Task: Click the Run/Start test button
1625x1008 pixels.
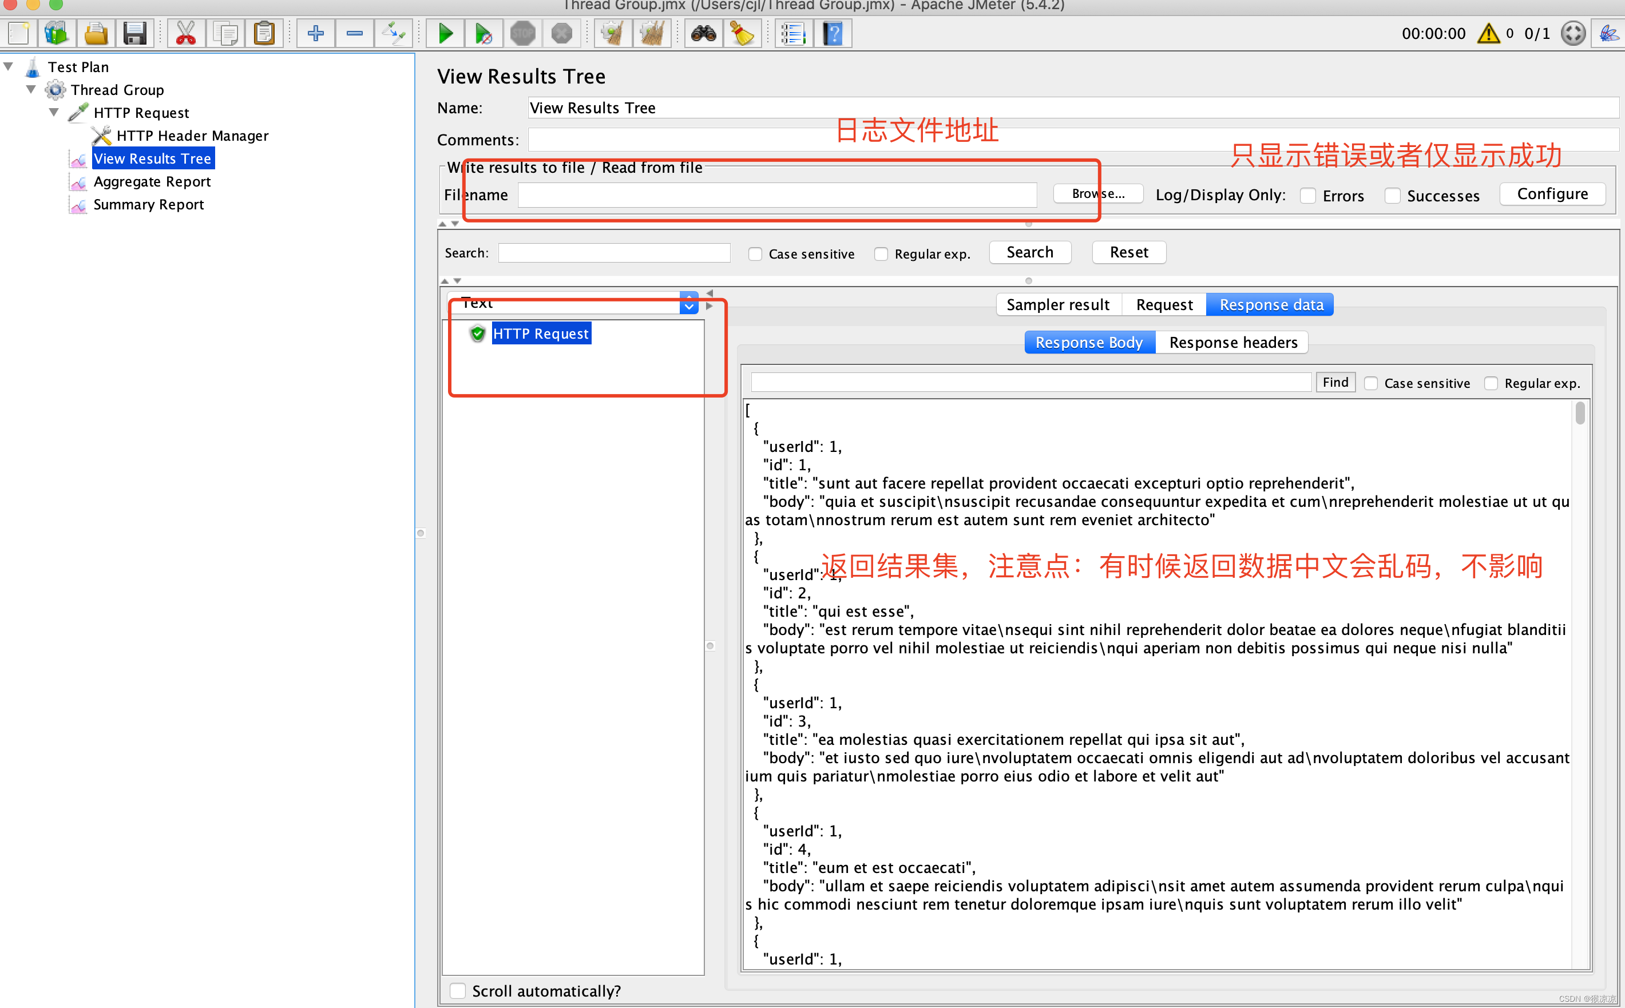Action: (445, 34)
